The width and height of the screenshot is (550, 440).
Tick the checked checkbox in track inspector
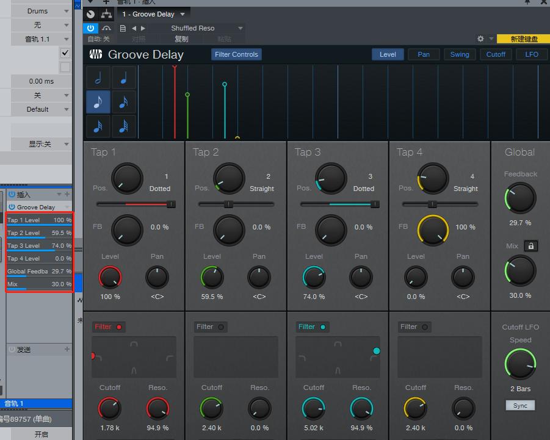(65, 53)
